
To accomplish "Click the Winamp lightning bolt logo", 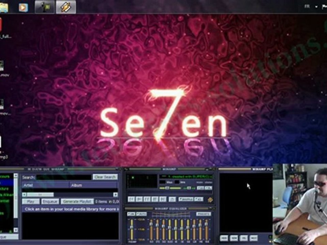I will coord(210,200).
